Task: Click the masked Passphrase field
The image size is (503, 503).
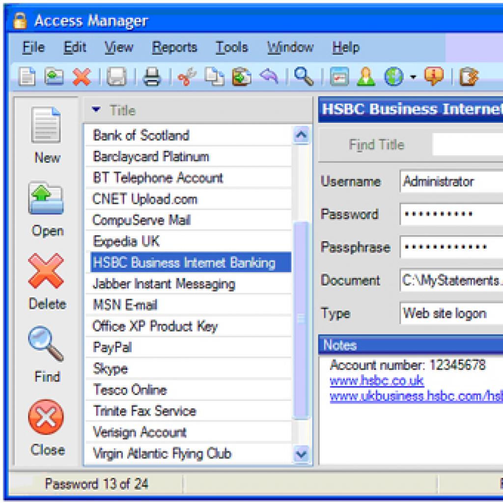Action: (451, 247)
